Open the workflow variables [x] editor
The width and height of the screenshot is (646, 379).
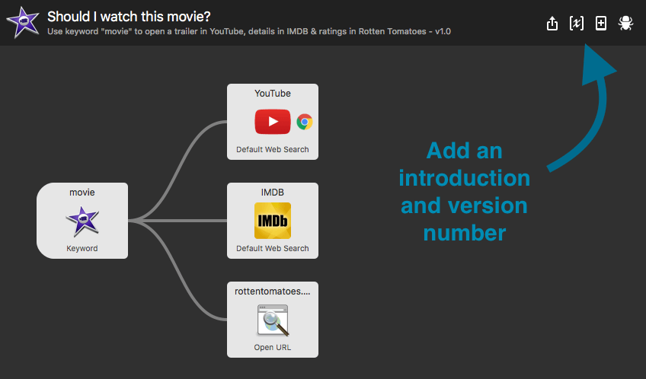(x=577, y=24)
